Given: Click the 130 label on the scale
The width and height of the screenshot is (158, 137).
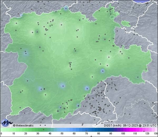Looking at the screenshot, I should [156, 134].
